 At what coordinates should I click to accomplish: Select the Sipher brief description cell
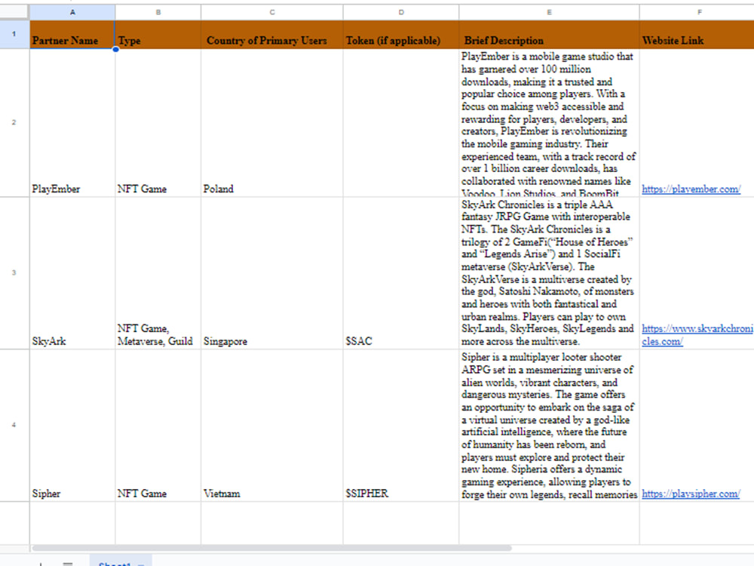(x=549, y=425)
